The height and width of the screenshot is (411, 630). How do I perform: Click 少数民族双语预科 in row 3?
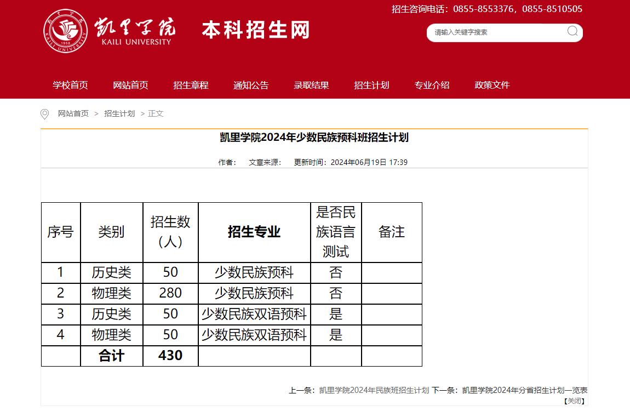(x=254, y=314)
